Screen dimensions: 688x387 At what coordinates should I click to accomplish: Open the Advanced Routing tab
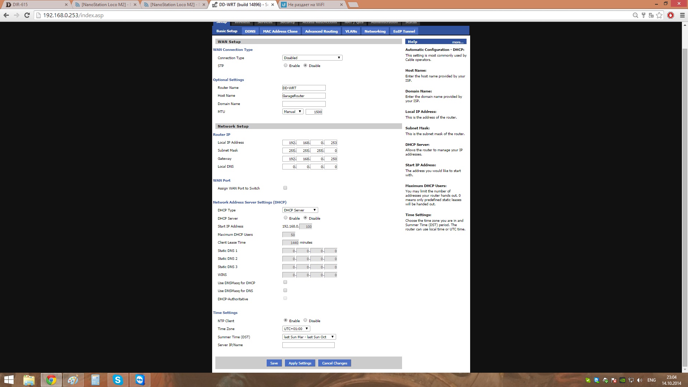[x=321, y=31]
